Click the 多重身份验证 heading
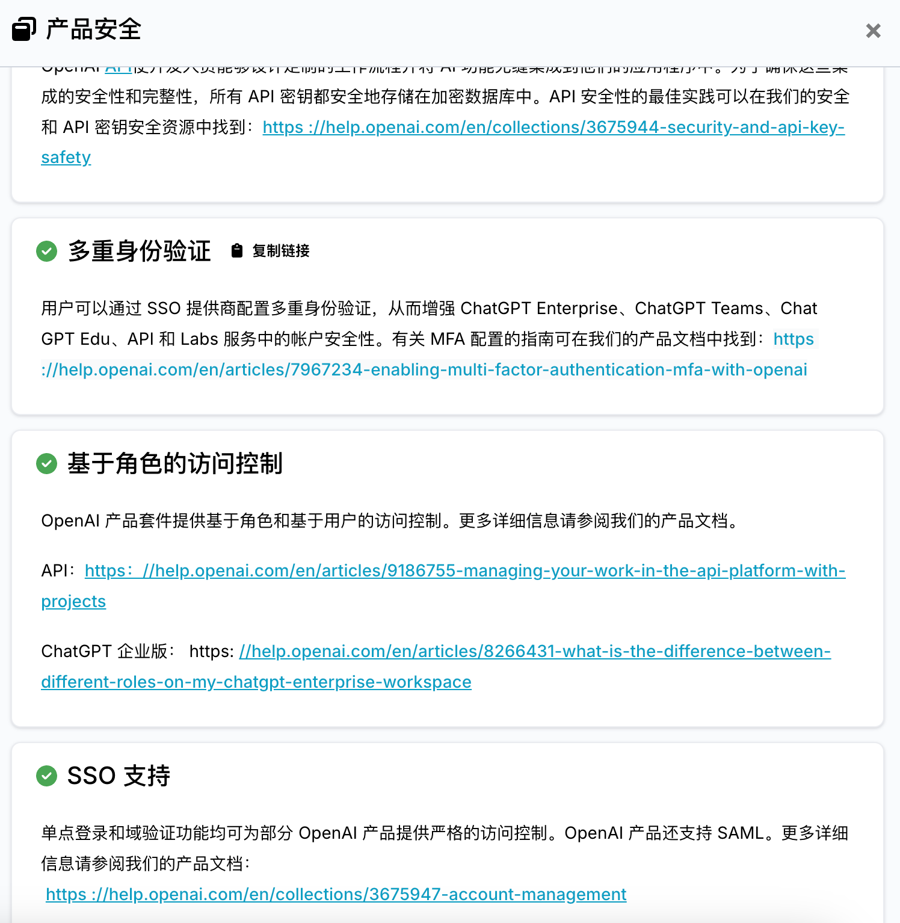The width and height of the screenshot is (900, 923). point(140,251)
